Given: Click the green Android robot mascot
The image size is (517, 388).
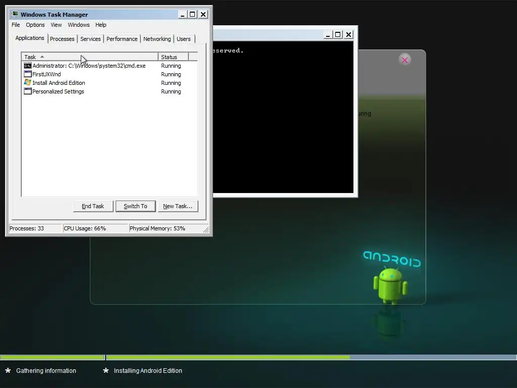Looking at the screenshot, I should tap(390, 286).
